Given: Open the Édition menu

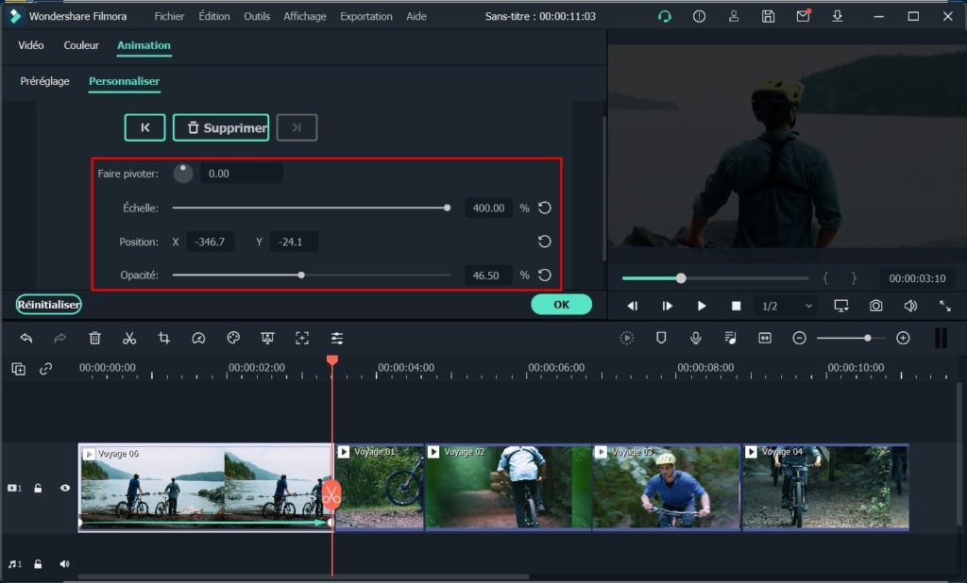Looking at the screenshot, I should (214, 17).
